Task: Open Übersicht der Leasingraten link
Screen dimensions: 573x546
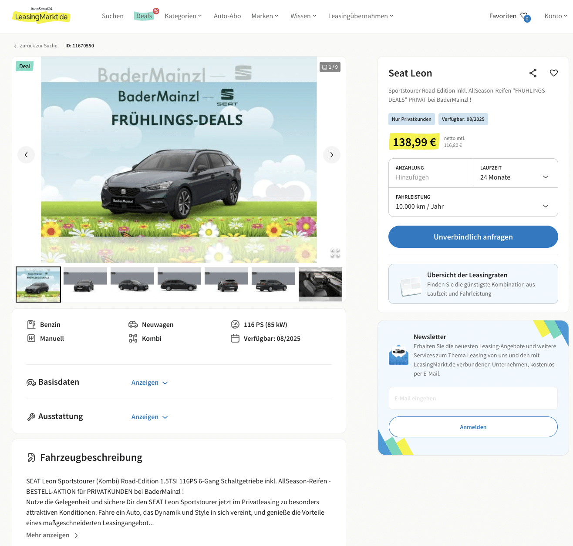Action: click(x=467, y=275)
